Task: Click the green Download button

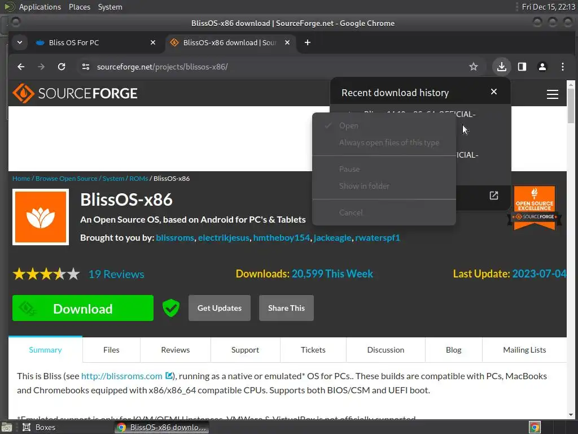Action: 83,308
